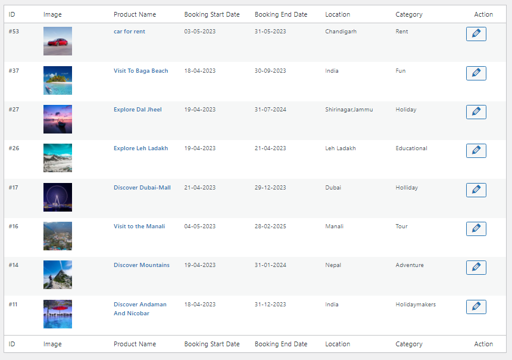Select end date 31-01-2024
The image size is (512, 360).
[270, 265]
